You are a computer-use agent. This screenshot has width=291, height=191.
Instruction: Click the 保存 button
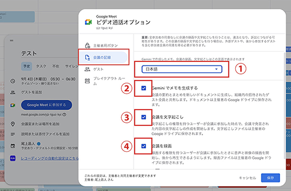[271, 178]
